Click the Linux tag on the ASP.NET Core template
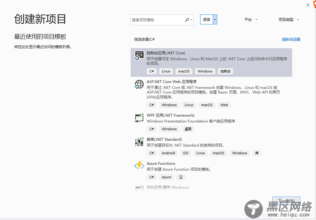This screenshot has width=316, height=220. (x=189, y=105)
